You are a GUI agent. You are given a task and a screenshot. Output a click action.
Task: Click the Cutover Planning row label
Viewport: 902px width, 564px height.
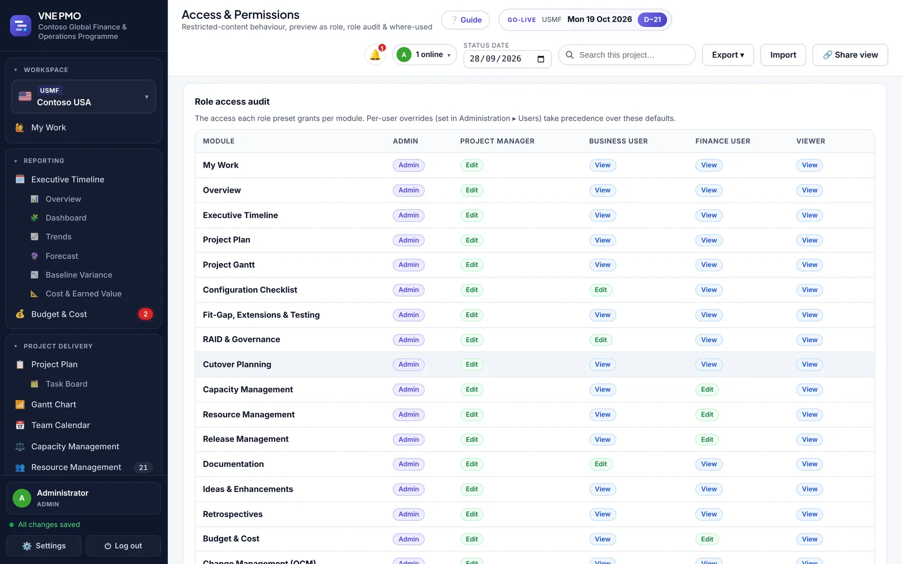(237, 364)
